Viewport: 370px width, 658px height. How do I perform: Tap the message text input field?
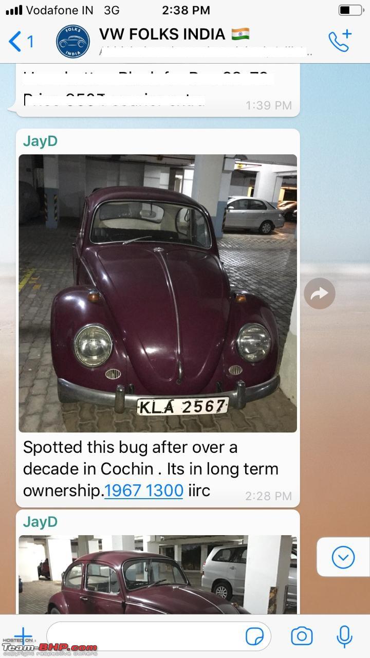[x=158, y=636]
